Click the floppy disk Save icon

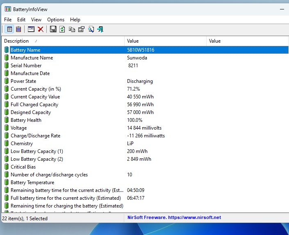tap(53, 29)
